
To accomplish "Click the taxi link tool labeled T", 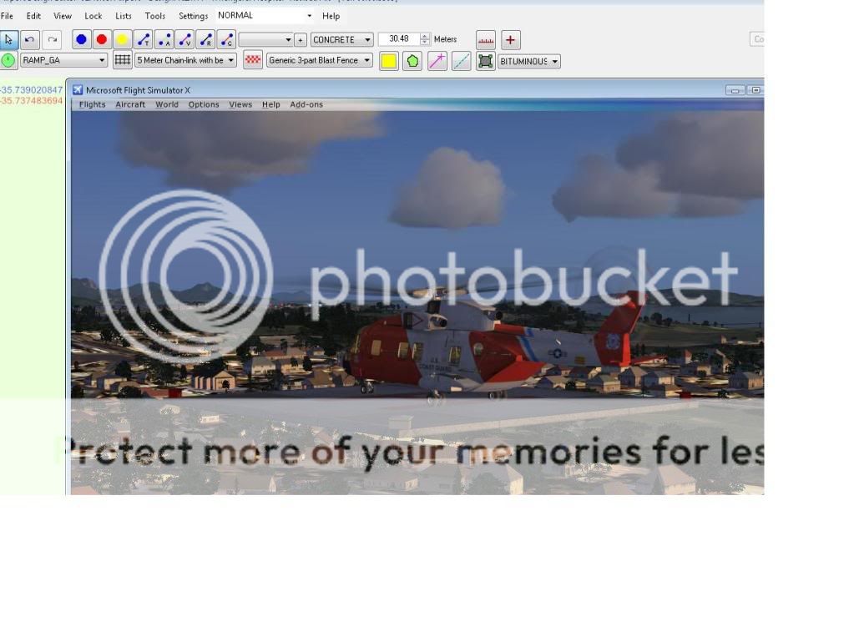I will [144, 39].
